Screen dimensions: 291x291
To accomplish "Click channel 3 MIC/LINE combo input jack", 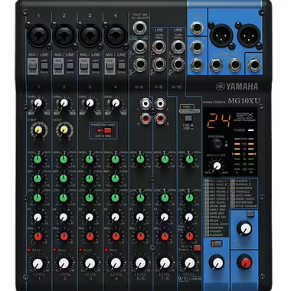I will (x=90, y=36).
